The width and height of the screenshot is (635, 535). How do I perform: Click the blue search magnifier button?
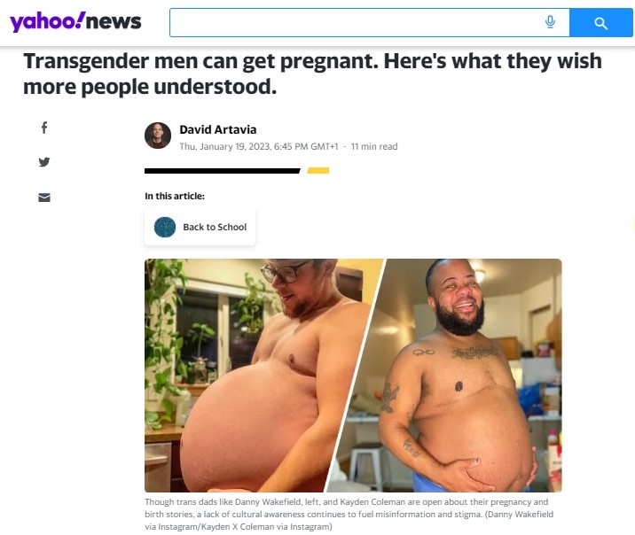tap(600, 23)
